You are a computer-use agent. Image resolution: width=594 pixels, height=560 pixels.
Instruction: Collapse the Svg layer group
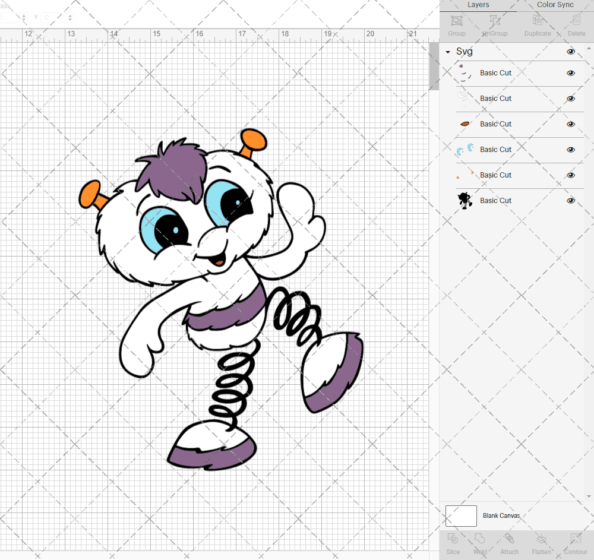[x=447, y=52]
